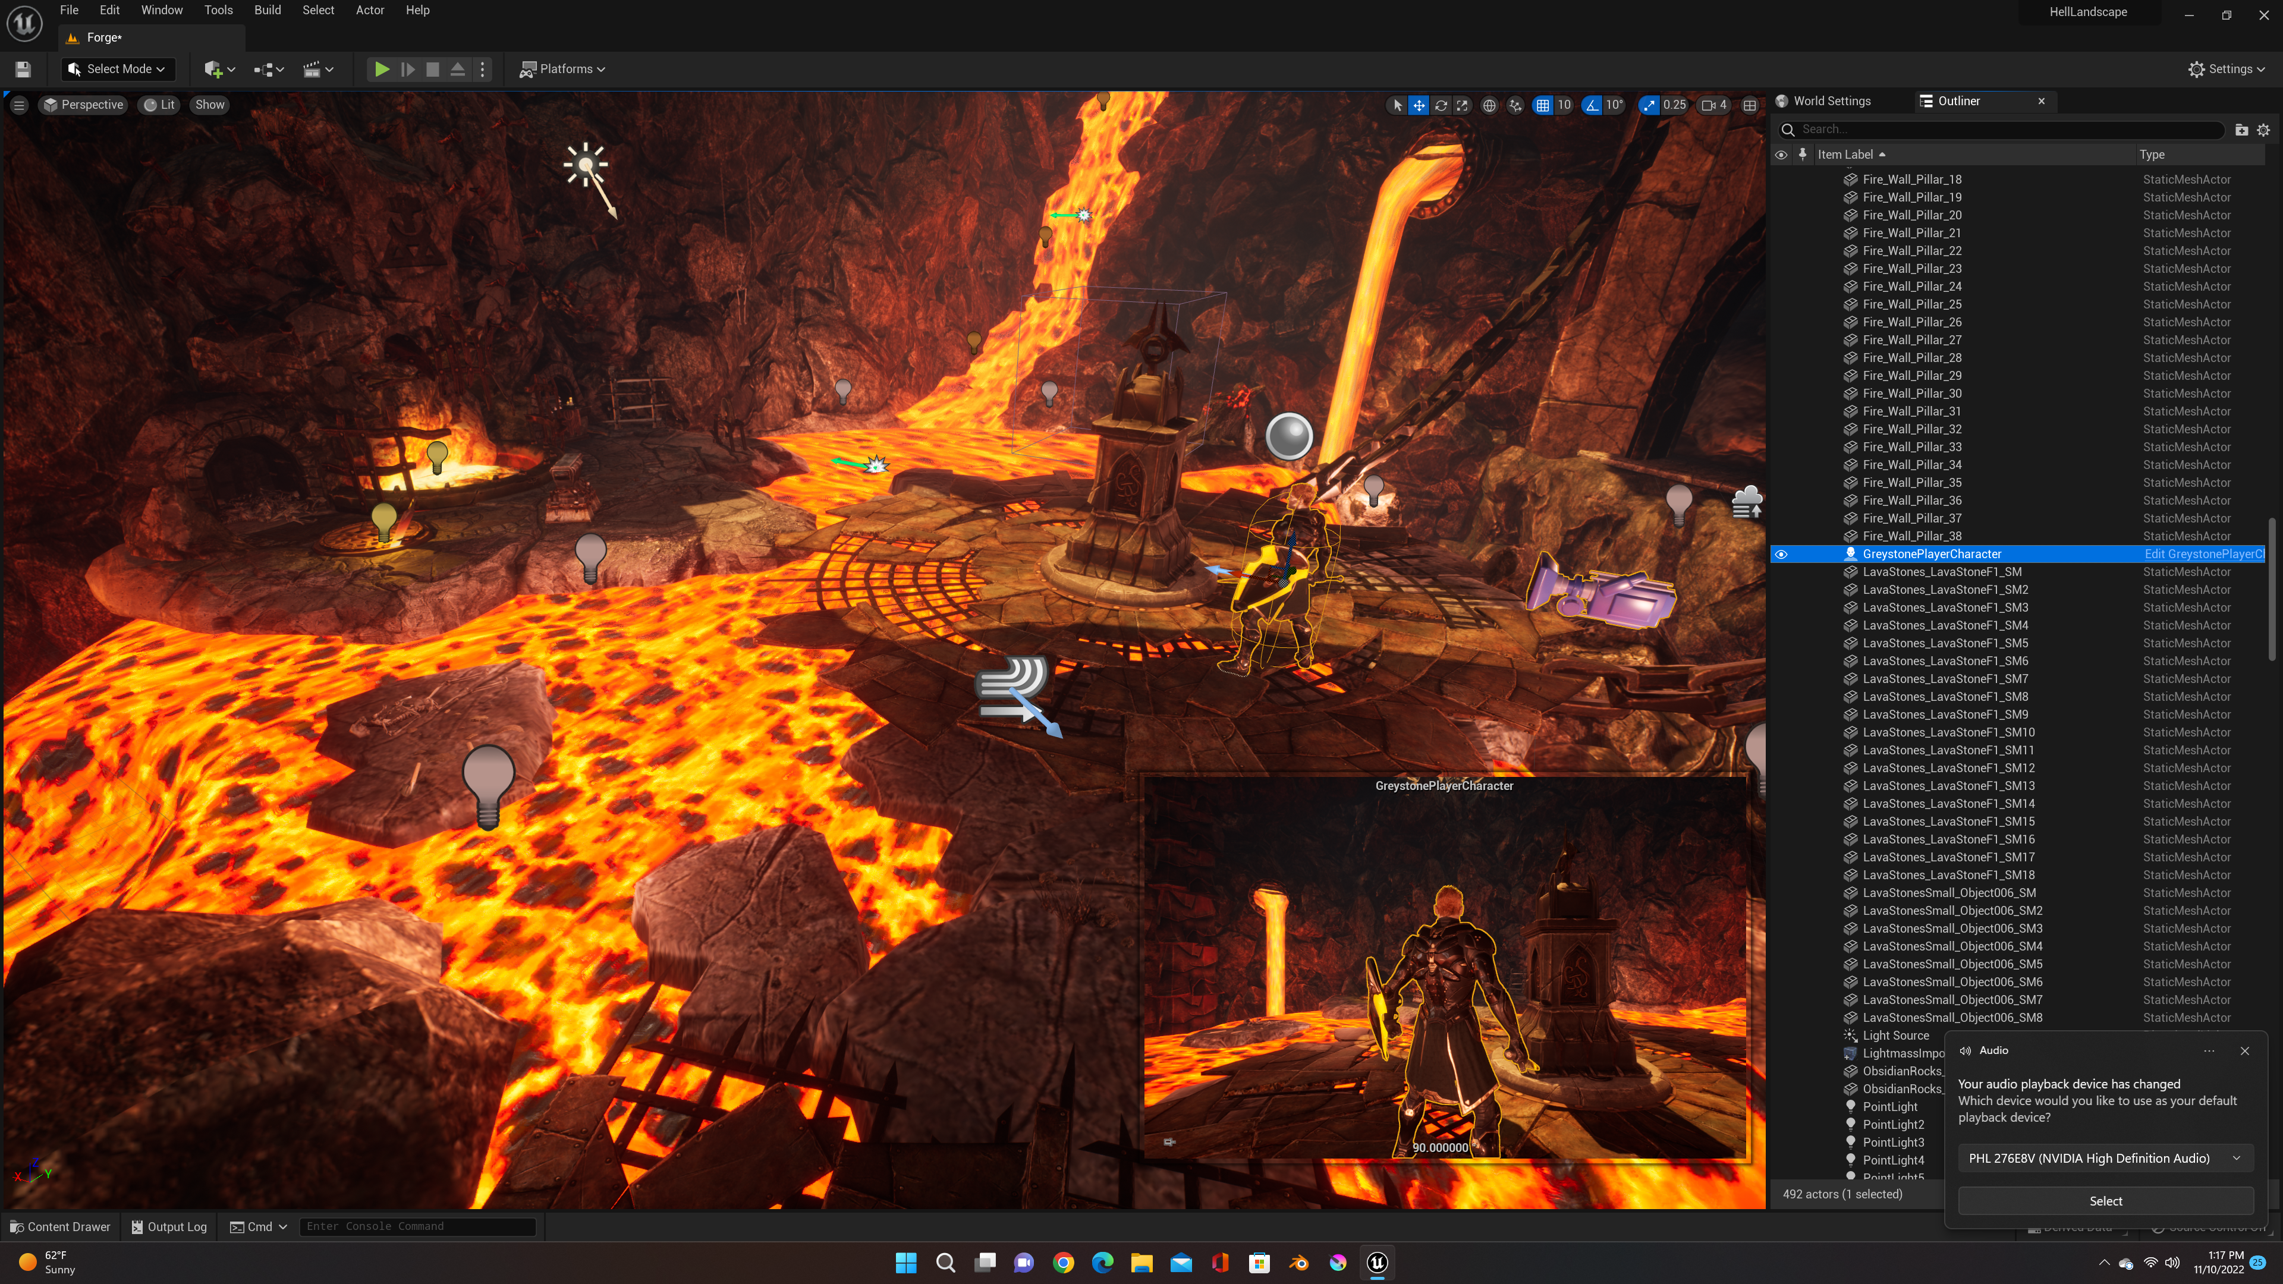This screenshot has width=2283, height=1284.
Task: Open Outliner settings gear icon
Action: point(2263,130)
